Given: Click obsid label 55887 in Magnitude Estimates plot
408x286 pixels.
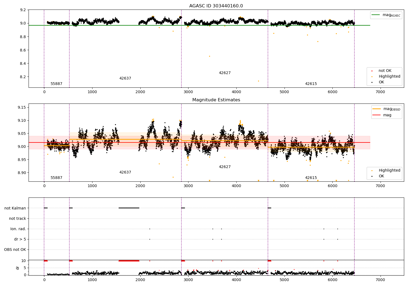Looking at the screenshot, I should pos(56,178).
